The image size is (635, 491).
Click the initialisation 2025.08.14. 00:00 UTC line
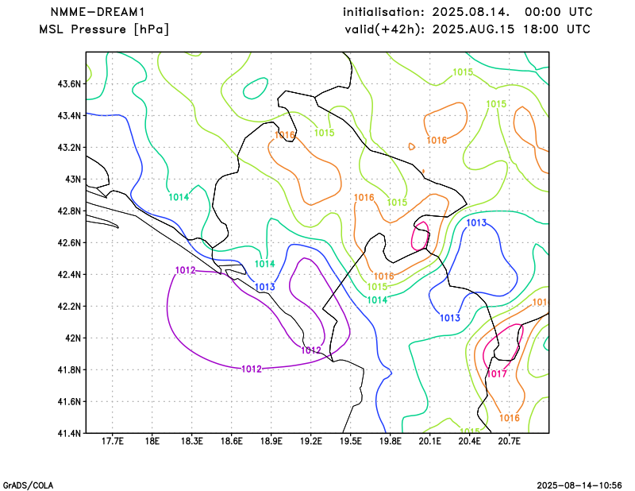468,12
